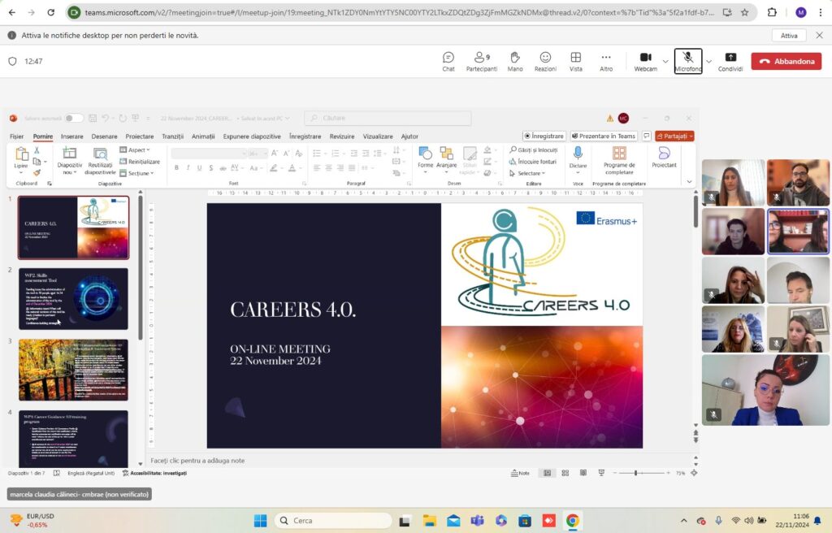
Task: Open the Secțiune dropdown in ribbon
Action: point(136,173)
